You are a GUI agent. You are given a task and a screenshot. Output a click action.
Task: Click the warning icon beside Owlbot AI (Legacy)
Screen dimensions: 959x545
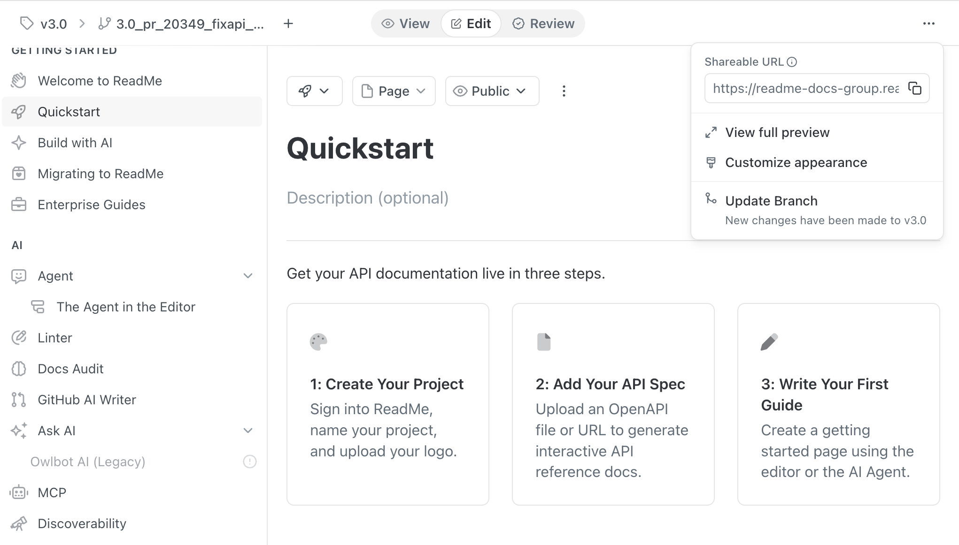click(250, 462)
